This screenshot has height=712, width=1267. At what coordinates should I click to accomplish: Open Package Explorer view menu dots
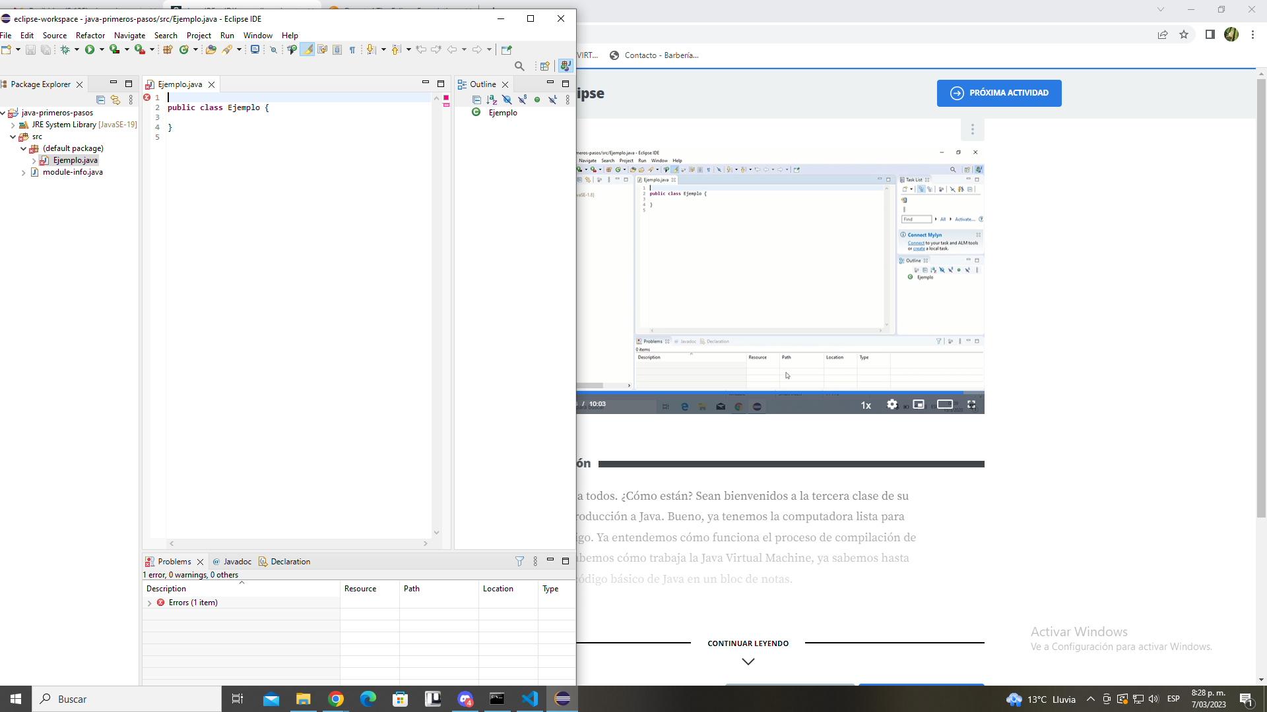(x=131, y=100)
